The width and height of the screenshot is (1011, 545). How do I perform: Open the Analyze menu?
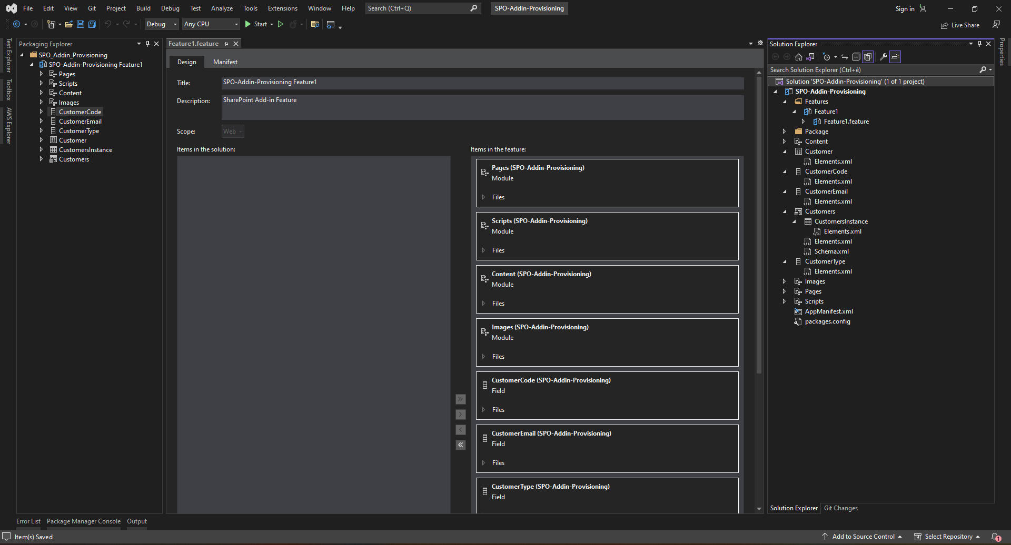(x=222, y=8)
